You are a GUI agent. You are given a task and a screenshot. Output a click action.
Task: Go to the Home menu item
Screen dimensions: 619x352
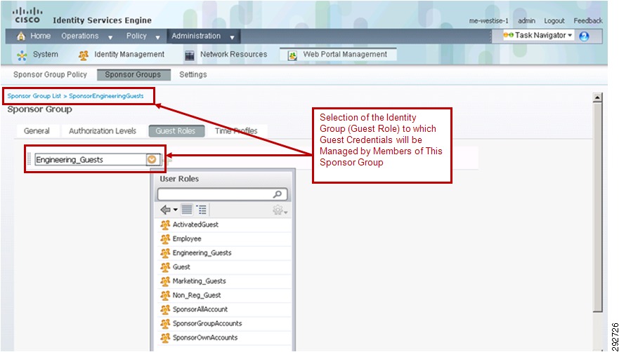40,36
